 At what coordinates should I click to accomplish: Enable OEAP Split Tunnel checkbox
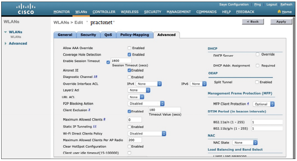(x=257, y=82)
